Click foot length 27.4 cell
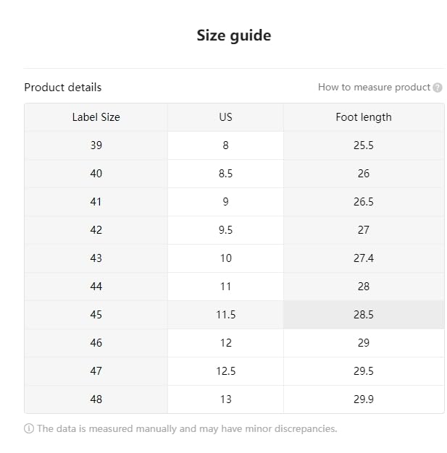 pyautogui.click(x=364, y=258)
